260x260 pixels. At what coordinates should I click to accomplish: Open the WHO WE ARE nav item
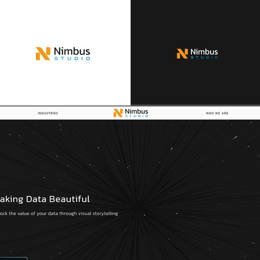tap(217, 113)
